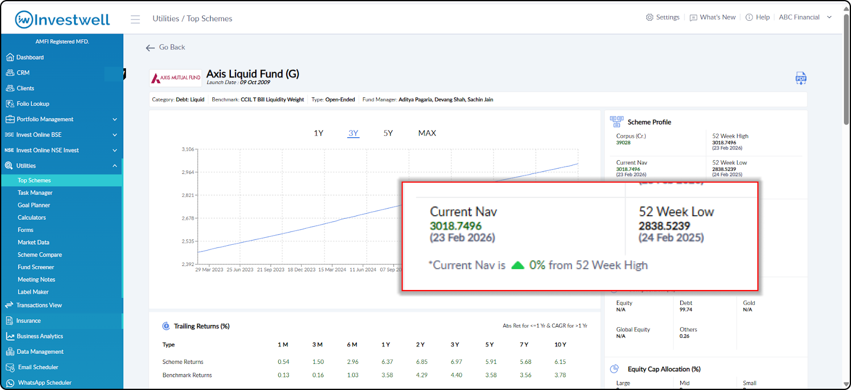Click the Go Back arrow
This screenshot has height=390, width=851.
click(x=150, y=48)
